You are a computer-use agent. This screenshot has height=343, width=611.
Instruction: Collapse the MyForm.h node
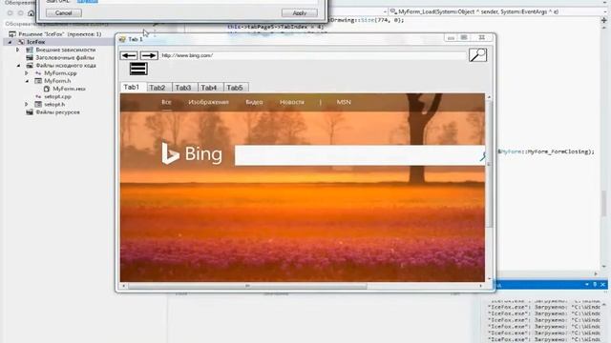[x=27, y=81]
